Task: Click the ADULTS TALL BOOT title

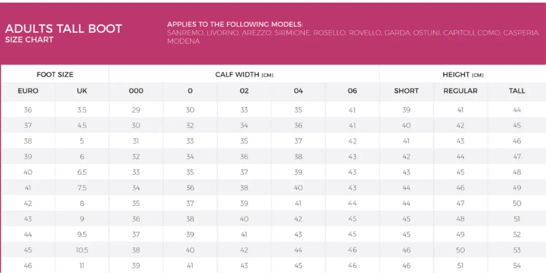Action: click(x=63, y=29)
